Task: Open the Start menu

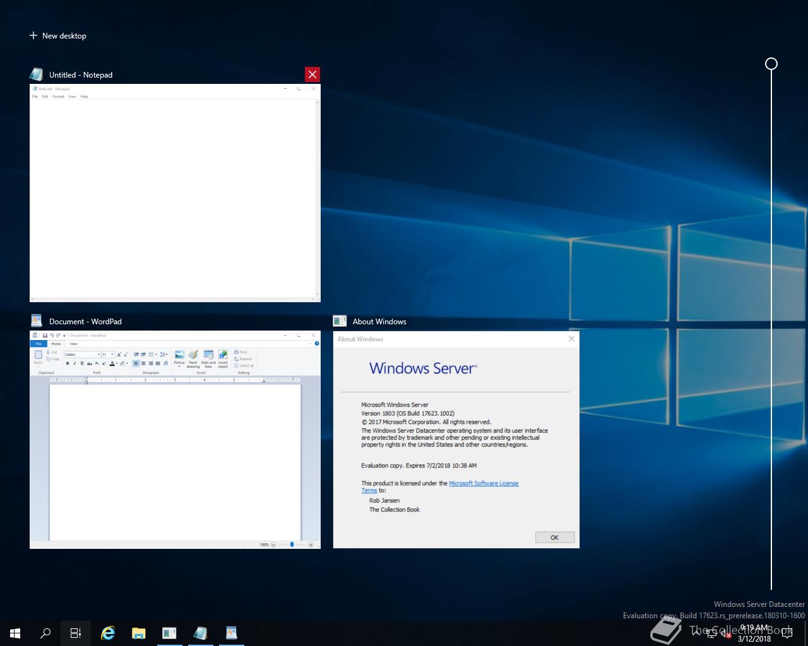Action: (15, 633)
